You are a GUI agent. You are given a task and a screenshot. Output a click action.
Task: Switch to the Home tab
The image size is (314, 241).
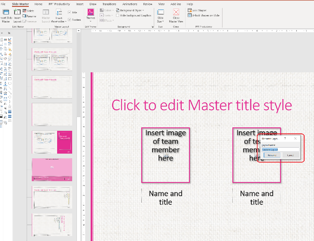click(x=38, y=4)
